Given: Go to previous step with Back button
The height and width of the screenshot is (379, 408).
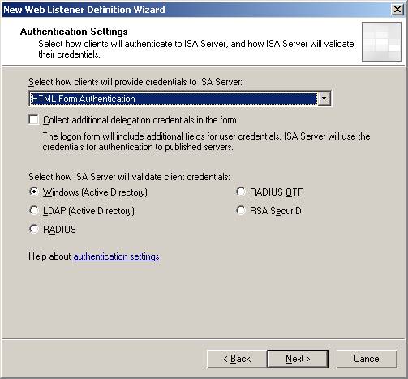Looking at the screenshot, I should [237, 359].
